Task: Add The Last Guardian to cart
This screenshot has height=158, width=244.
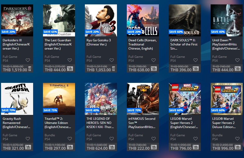Action: 70,69
